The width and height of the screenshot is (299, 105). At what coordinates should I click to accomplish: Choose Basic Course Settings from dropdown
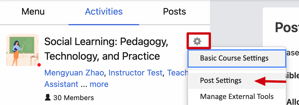tap(237, 58)
